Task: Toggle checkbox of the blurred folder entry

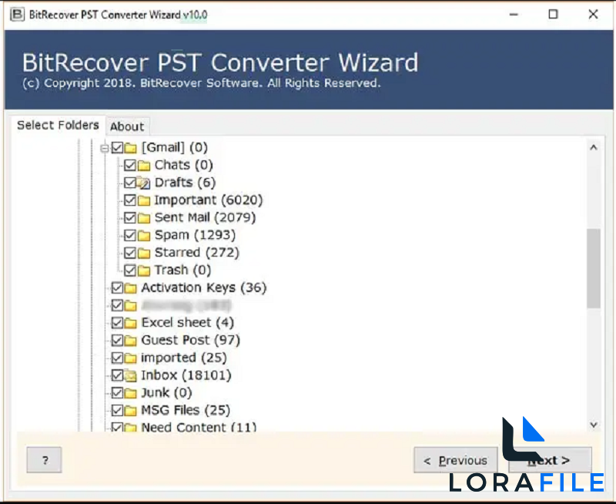Action: coord(117,305)
